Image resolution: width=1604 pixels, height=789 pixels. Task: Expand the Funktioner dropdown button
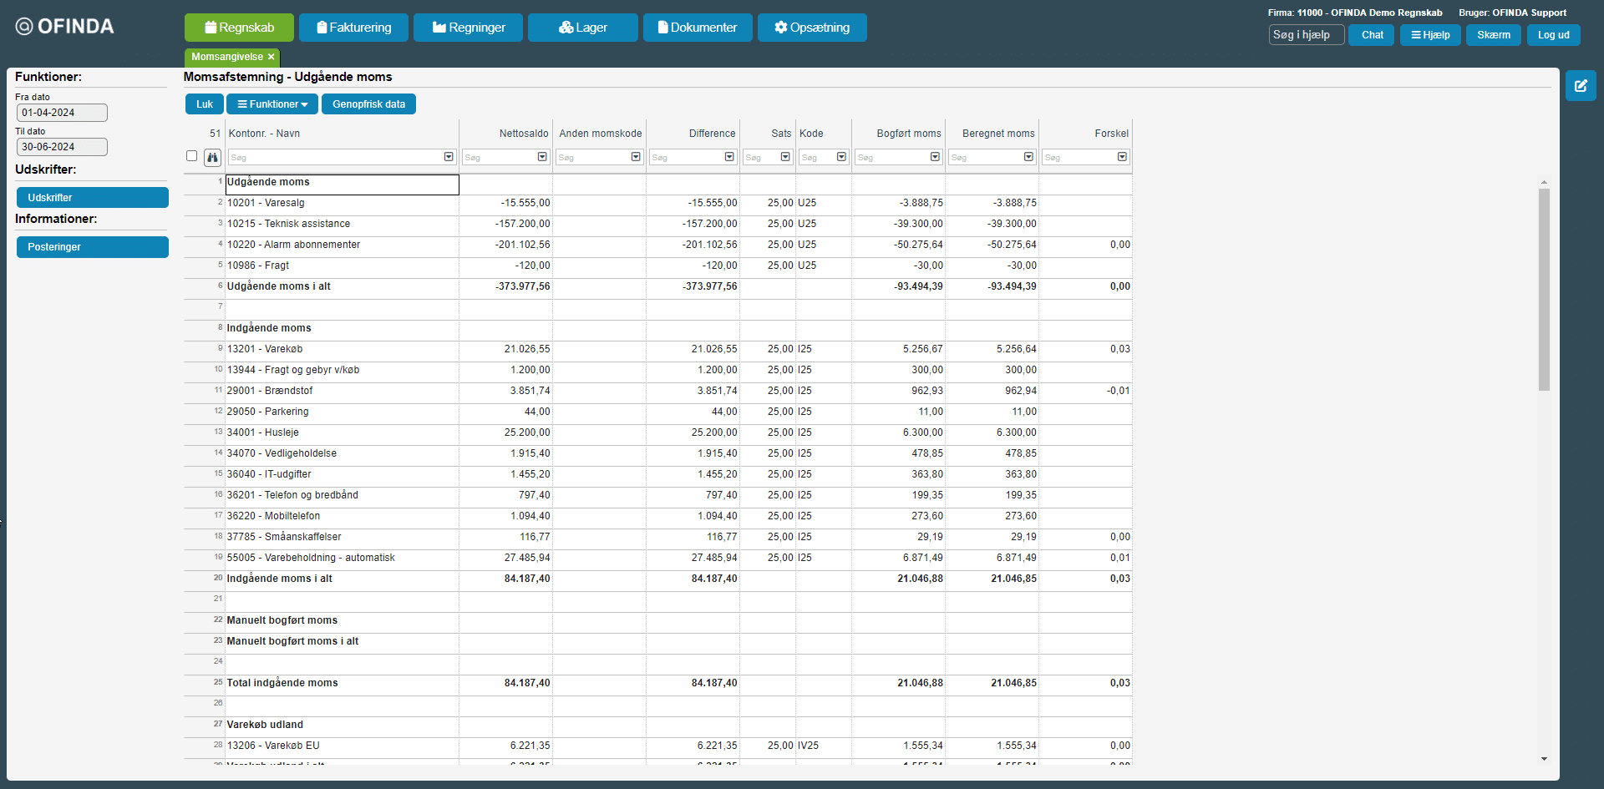point(272,104)
